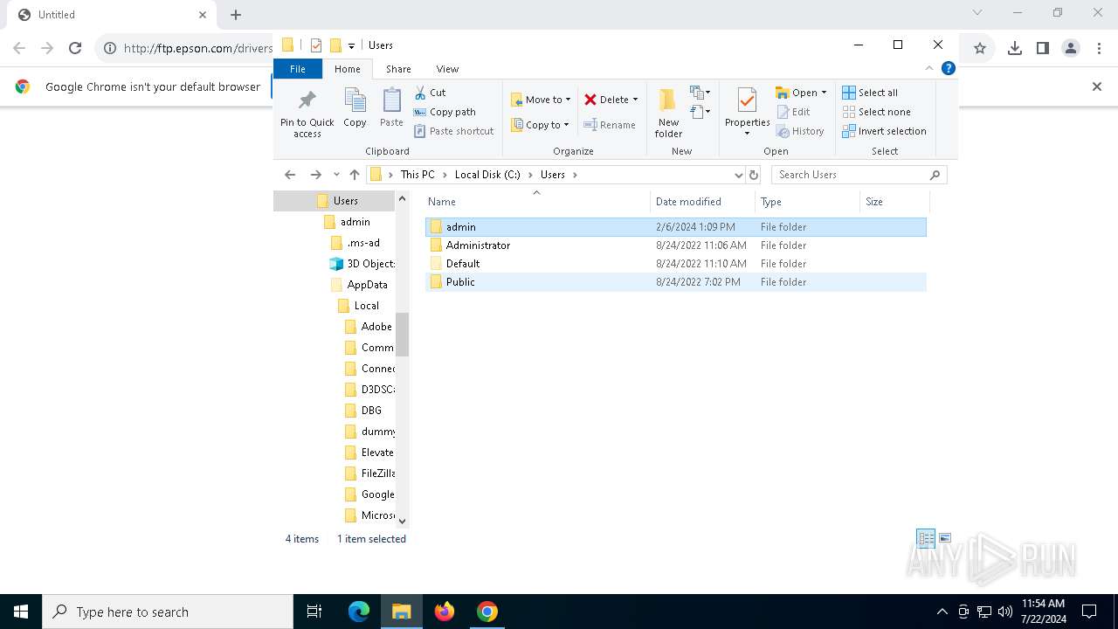Click the Delete button in Organize group
The width and height of the screenshot is (1118, 629).
click(x=611, y=100)
